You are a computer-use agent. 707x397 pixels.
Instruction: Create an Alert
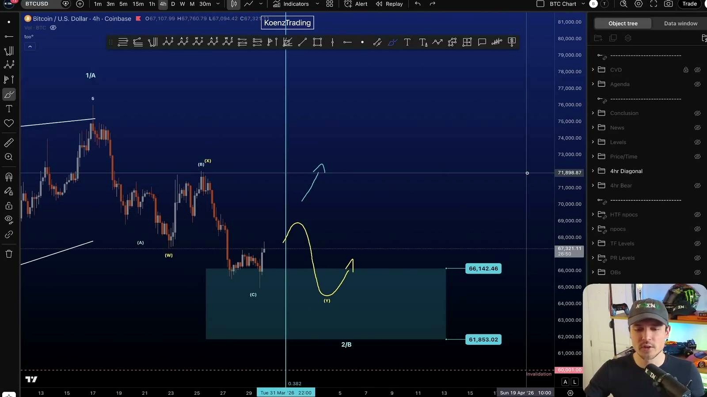(x=356, y=4)
